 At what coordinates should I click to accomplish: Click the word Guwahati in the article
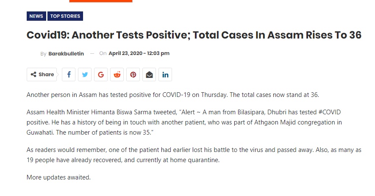pyautogui.click(x=40, y=133)
